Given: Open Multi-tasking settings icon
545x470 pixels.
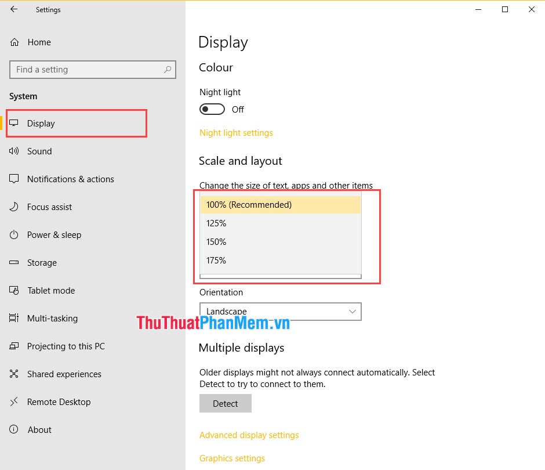Looking at the screenshot, I should (14, 318).
